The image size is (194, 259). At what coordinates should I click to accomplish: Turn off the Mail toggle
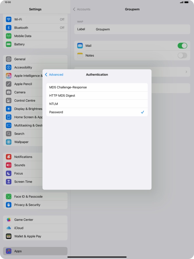click(x=182, y=46)
